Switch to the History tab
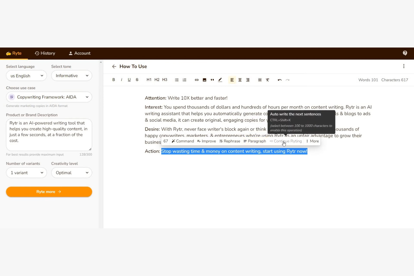 pyautogui.click(x=45, y=53)
